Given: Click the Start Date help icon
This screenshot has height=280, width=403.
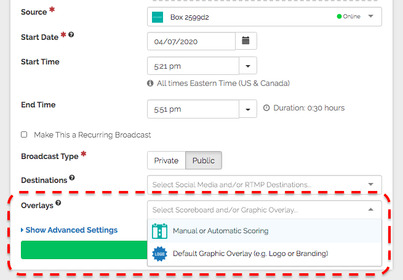Looking at the screenshot, I should coord(71,36).
